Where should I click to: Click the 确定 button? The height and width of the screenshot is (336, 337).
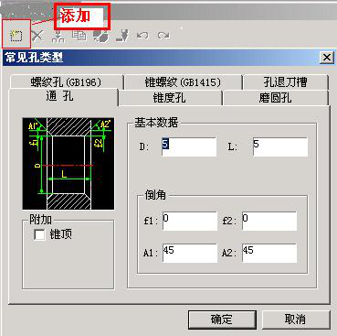click(x=222, y=320)
